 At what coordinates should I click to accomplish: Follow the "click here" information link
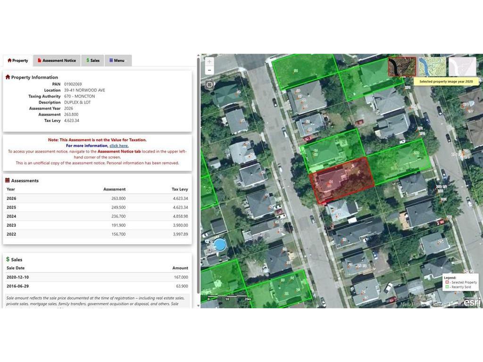click(x=119, y=146)
